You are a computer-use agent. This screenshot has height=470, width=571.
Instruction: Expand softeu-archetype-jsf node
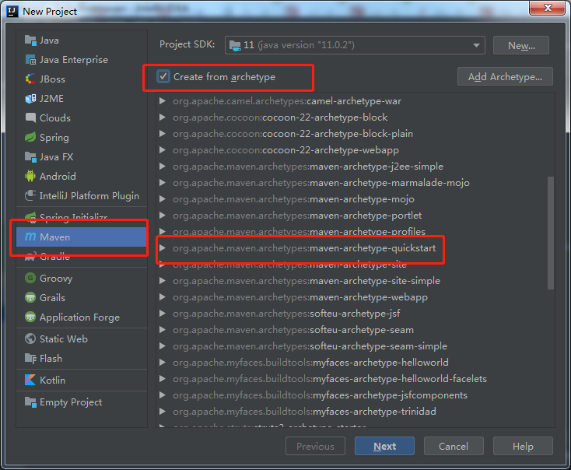pyautogui.click(x=163, y=314)
